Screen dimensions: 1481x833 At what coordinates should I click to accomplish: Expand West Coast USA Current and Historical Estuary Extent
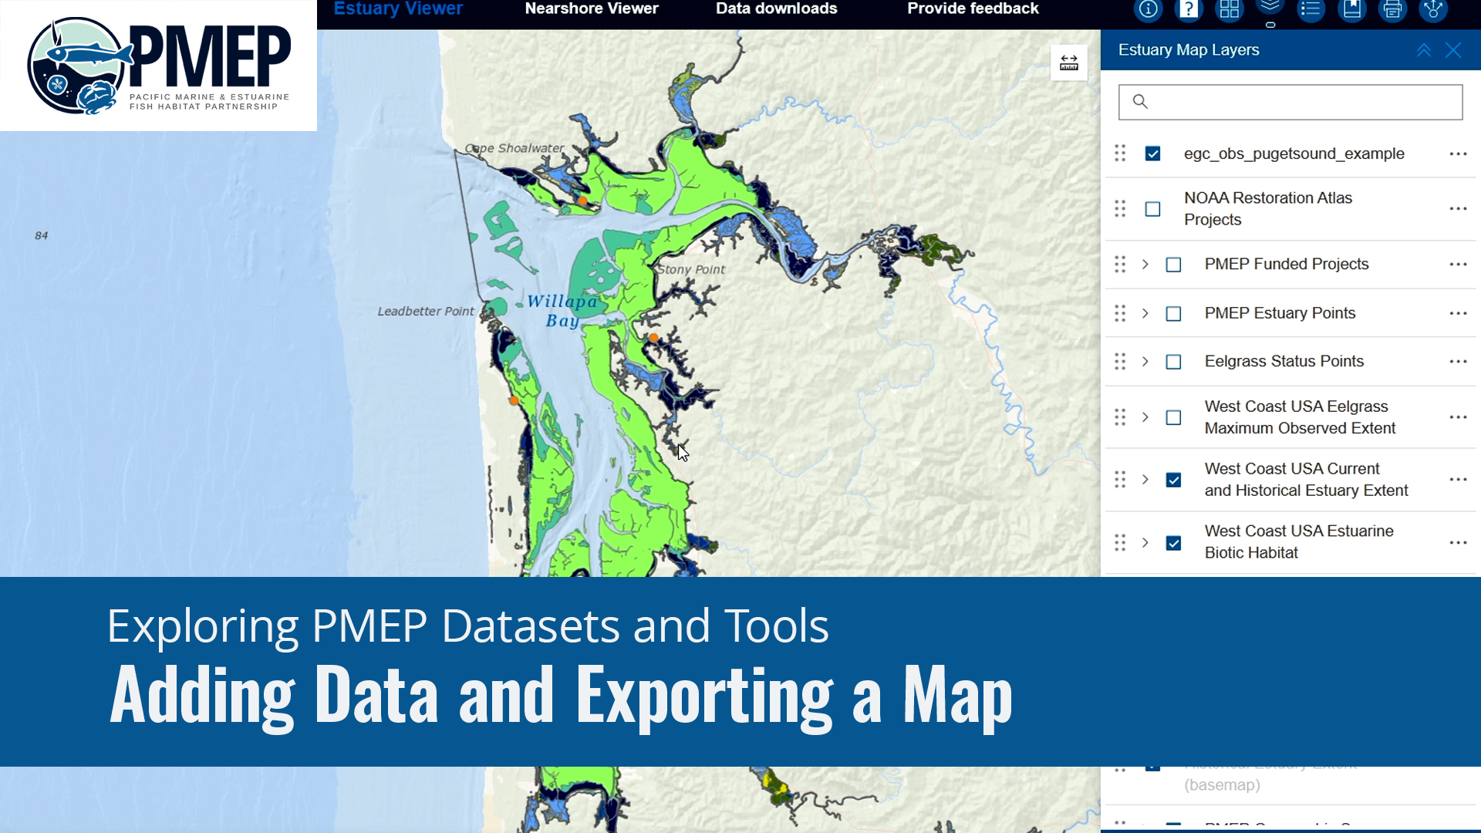(1145, 479)
